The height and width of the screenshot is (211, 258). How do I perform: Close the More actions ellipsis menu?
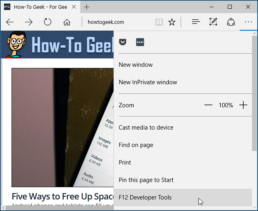pos(248,22)
